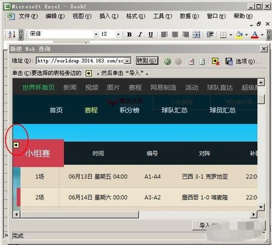Toggle Bold formatting button
Screen dimensions: 272x245
click(x=129, y=34)
